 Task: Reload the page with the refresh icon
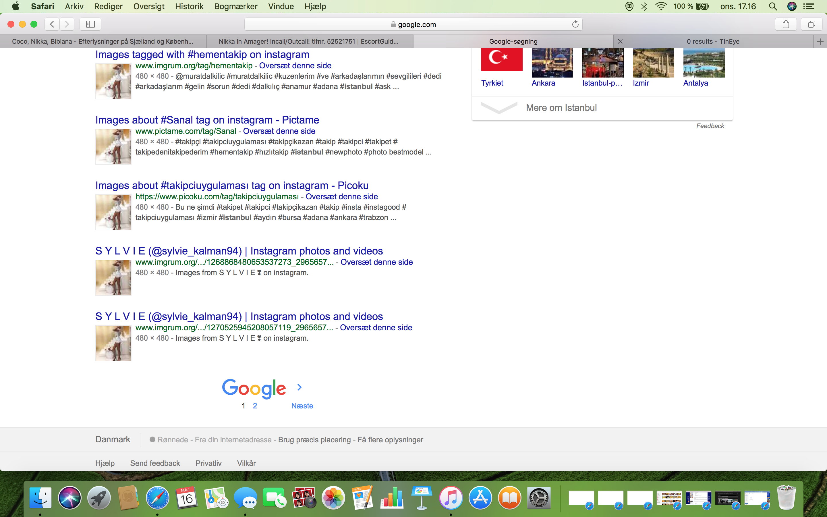575,24
